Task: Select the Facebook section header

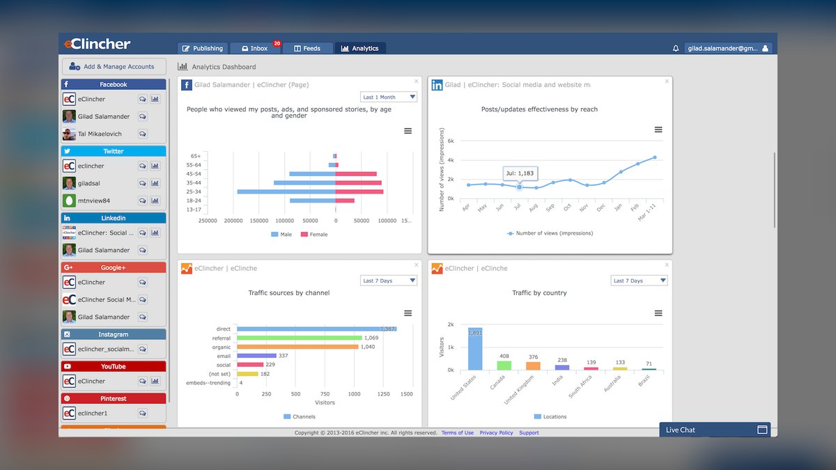Action: pyautogui.click(x=114, y=84)
